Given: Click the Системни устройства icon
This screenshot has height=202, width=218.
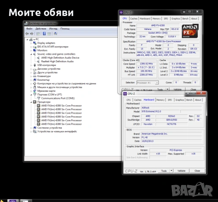Looking at the screenshot, I should (35, 128).
